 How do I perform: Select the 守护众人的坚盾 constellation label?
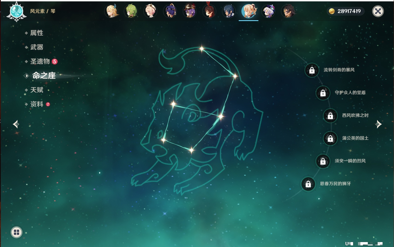(350, 93)
